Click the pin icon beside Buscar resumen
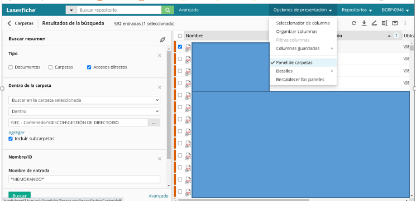 pyautogui.click(x=162, y=40)
